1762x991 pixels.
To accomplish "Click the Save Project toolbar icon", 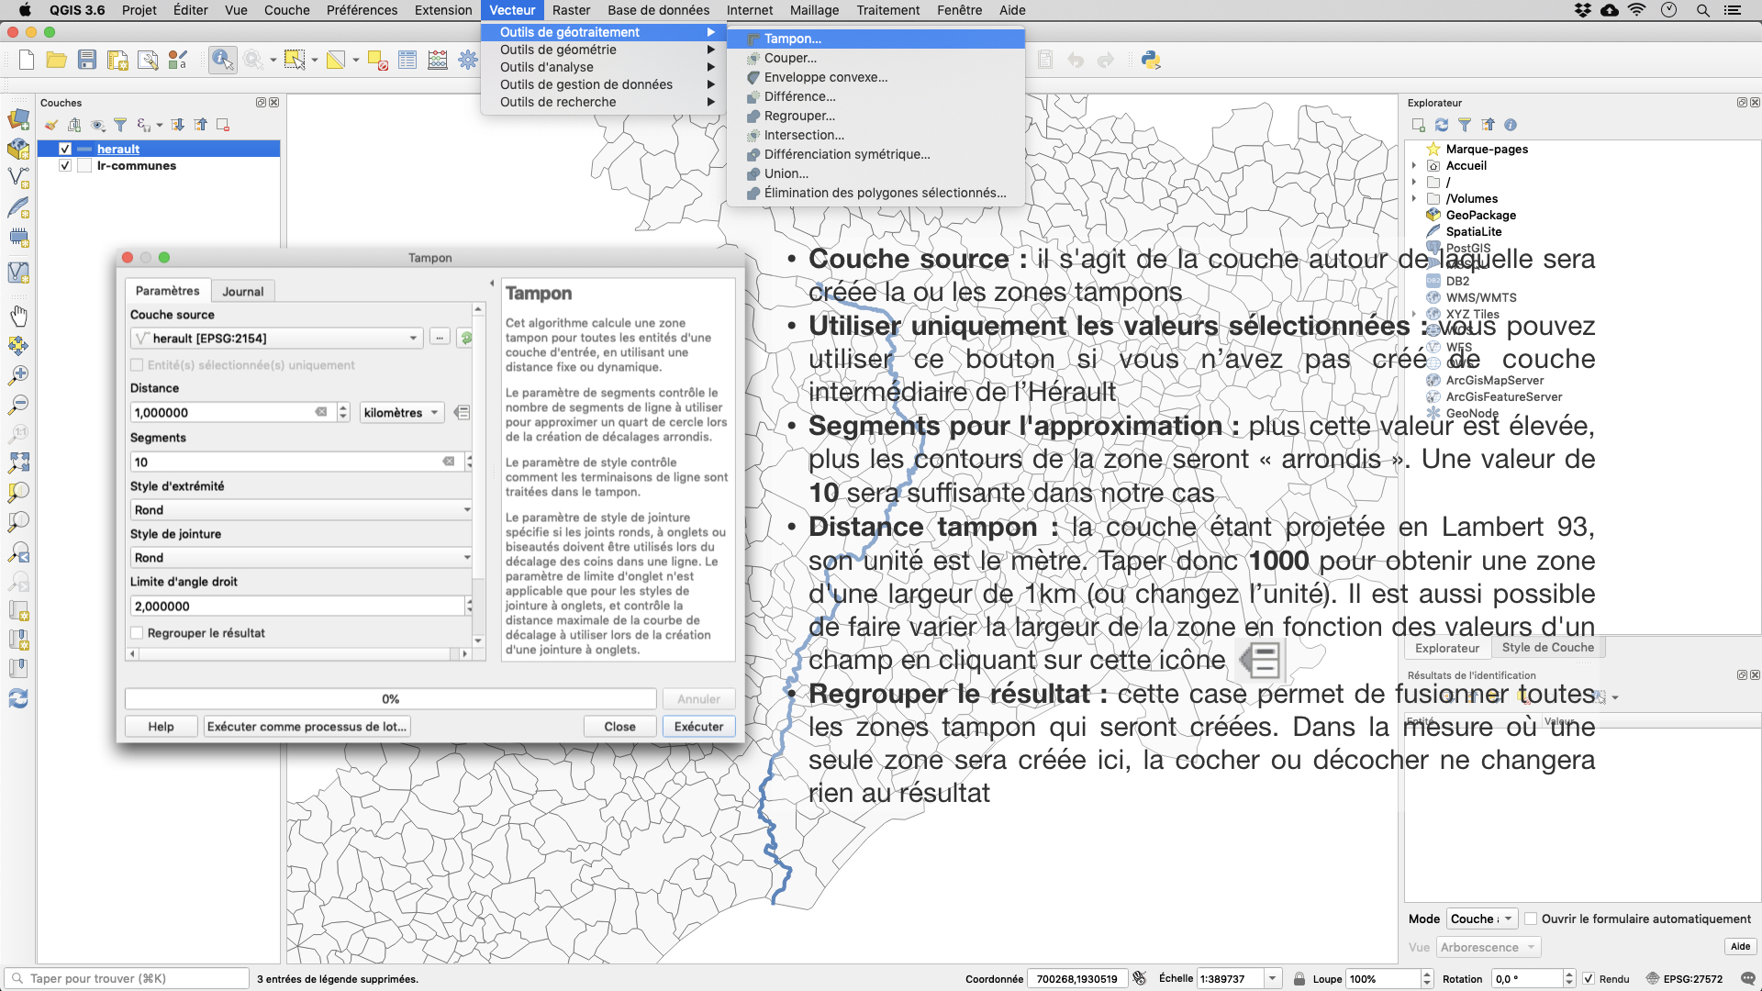I will pyautogui.click(x=87, y=61).
